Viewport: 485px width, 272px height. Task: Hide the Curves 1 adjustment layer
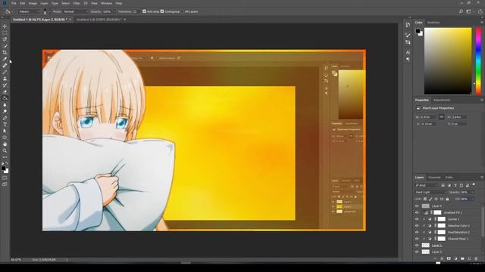click(x=417, y=219)
